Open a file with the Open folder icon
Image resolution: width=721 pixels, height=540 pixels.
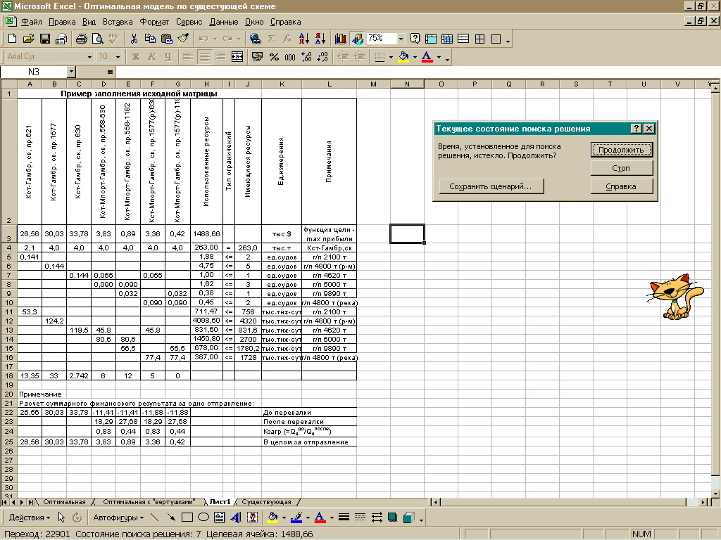click(x=28, y=39)
